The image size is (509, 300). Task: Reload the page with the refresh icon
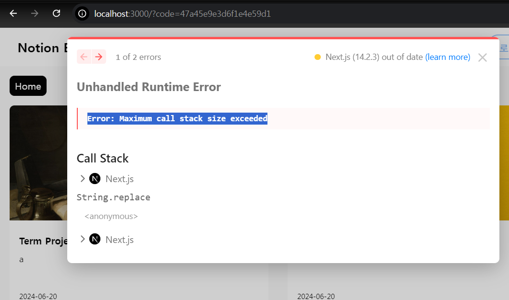click(x=57, y=13)
